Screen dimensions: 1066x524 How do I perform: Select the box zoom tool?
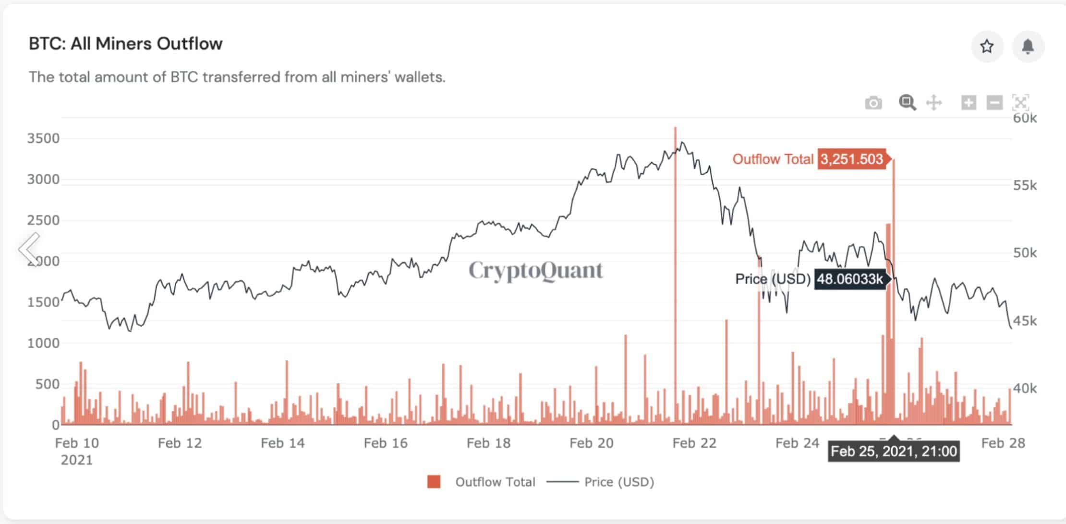907,102
